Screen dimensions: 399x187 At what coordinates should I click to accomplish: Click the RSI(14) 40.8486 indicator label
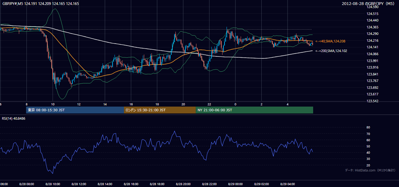(14, 118)
